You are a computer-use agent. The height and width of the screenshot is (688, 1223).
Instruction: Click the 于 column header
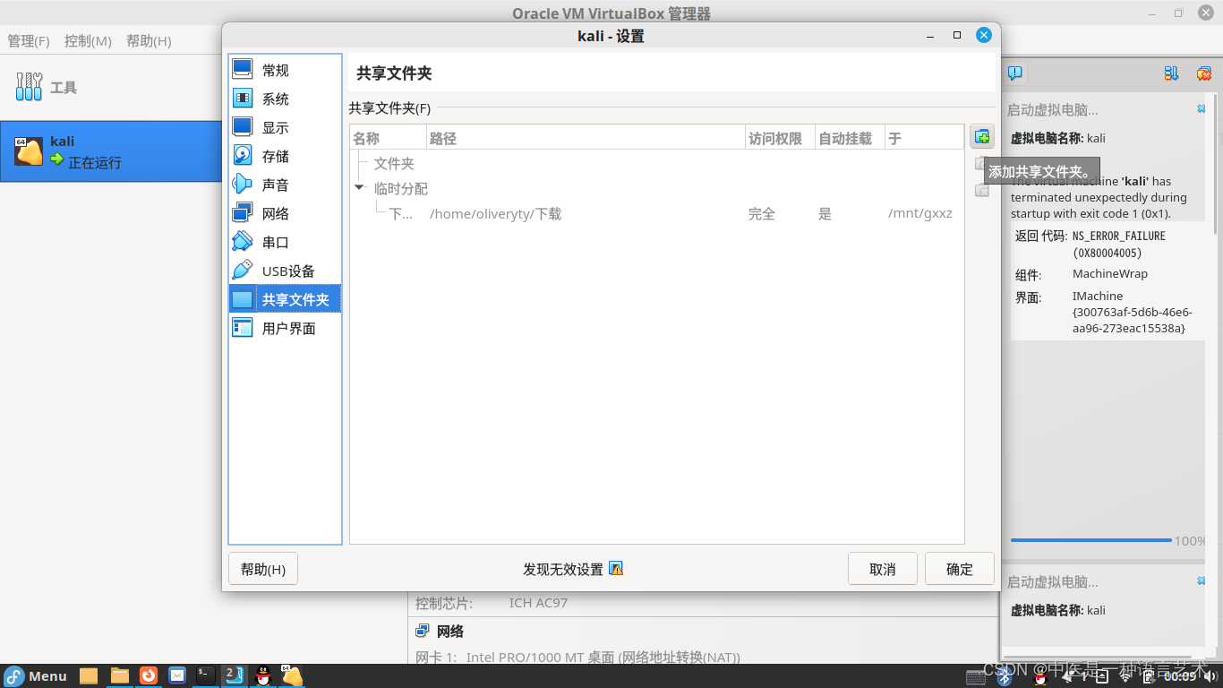(x=924, y=138)
